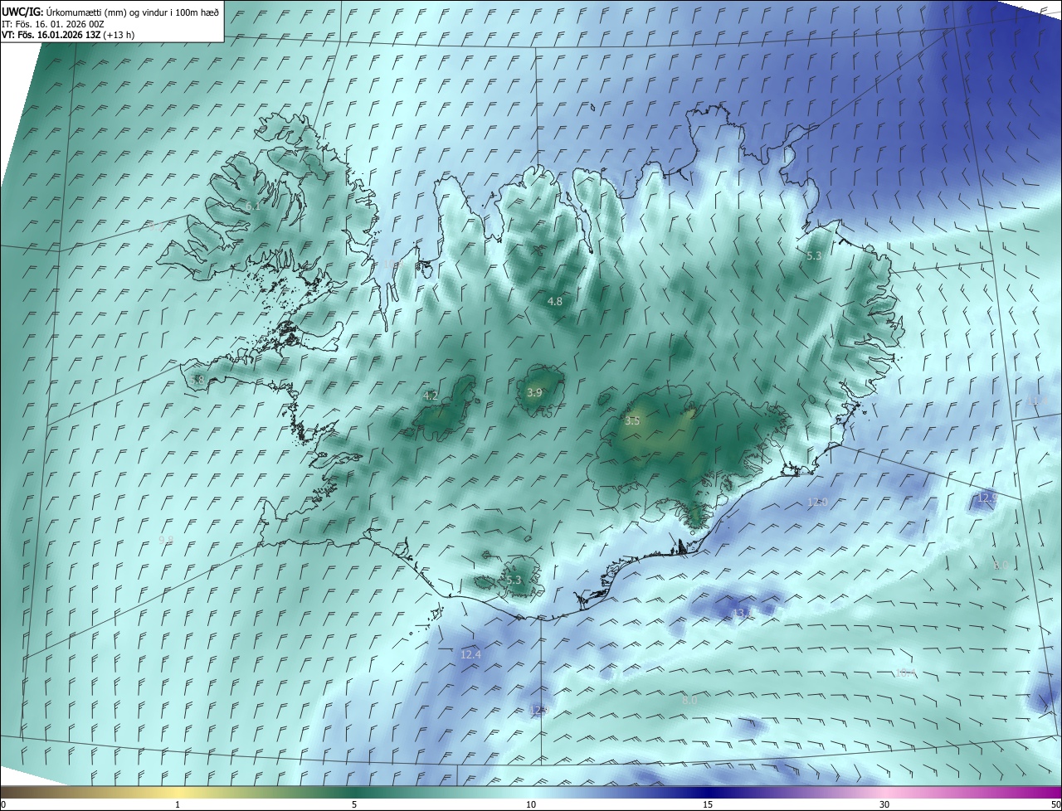Click the 3.9 value on Hofsjökull glacier
This screenshot has width=1062, height=811.
click(x=534, y=392)
